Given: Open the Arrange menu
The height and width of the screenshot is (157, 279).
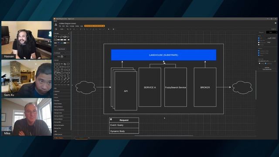Looking at the screenshot, I should coord(72,26).
